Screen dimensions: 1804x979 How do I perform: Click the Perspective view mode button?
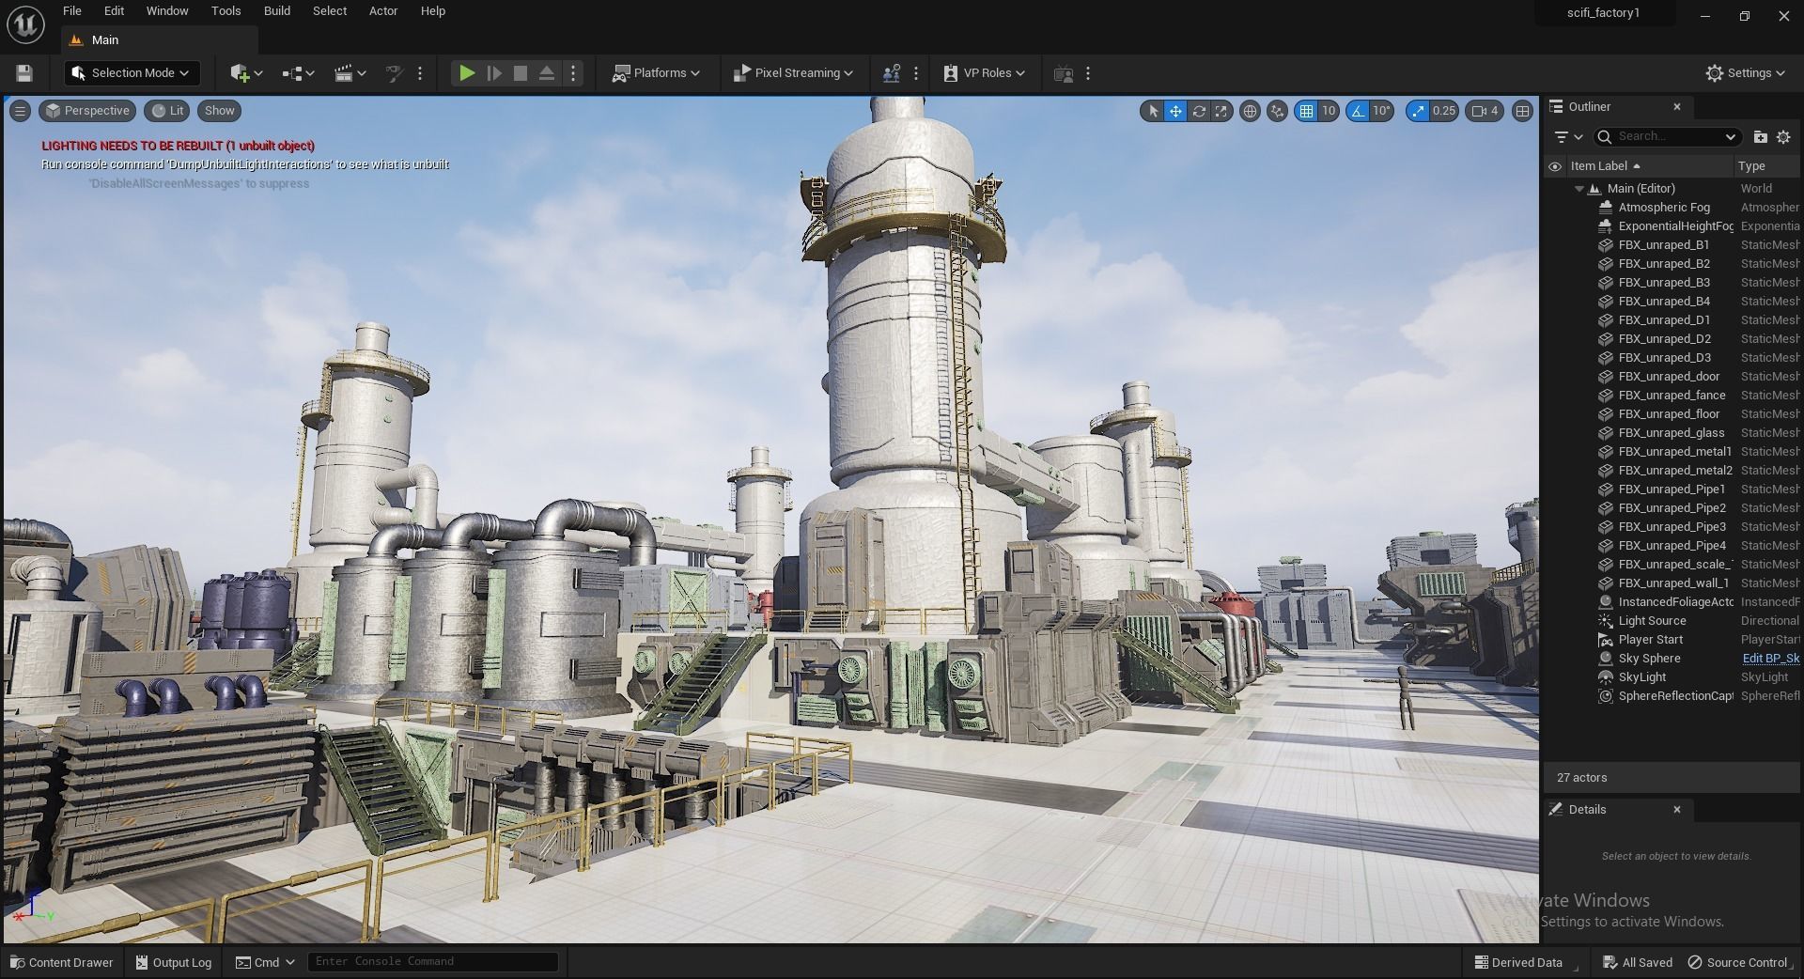click(87, 111)
